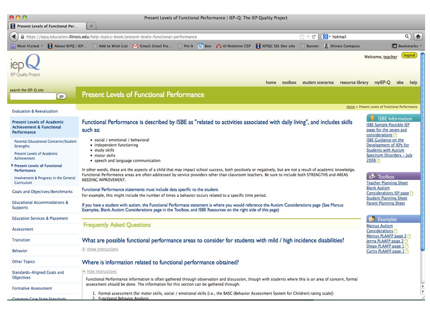Open the help menu item

tap(413, 82)
